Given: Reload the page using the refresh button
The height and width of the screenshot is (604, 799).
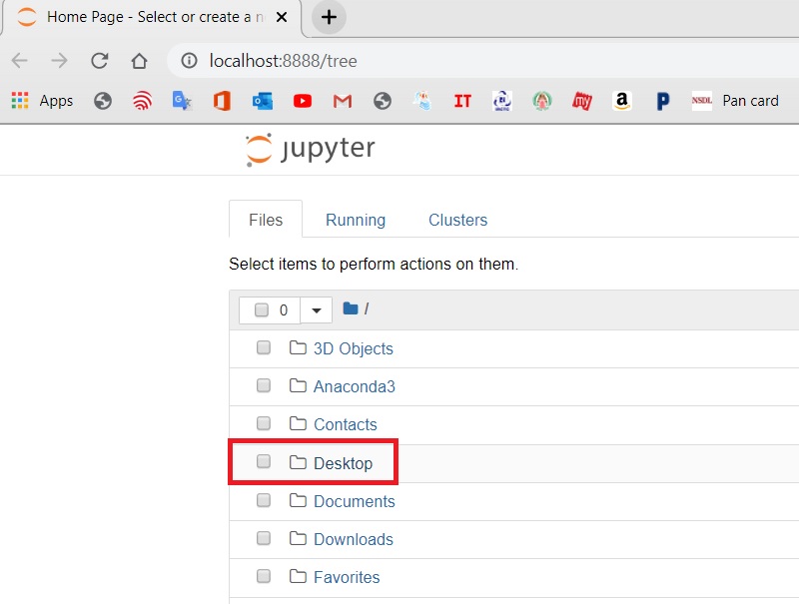Looking at the screenshot, I should click(x=99, y=60).
